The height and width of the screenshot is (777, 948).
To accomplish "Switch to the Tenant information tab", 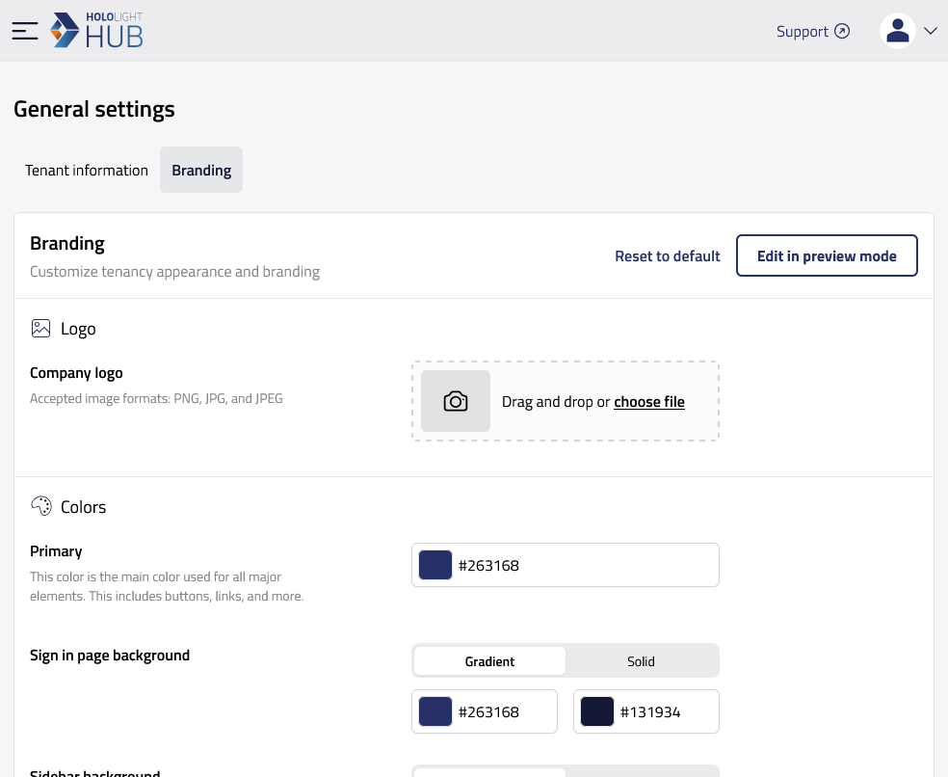I will click(87, 170).
